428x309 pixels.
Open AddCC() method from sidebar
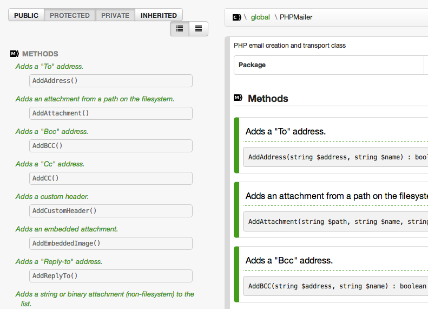[111, 178]
